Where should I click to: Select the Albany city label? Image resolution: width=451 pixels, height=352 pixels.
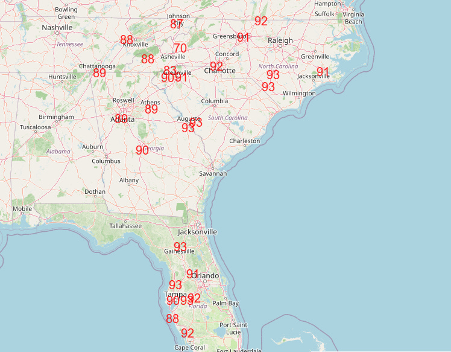point(129,181)
